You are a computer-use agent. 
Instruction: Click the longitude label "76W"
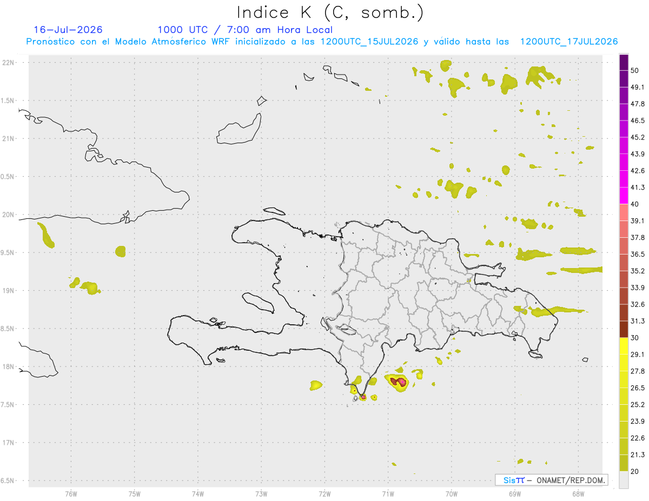click(x=71, y=493)
